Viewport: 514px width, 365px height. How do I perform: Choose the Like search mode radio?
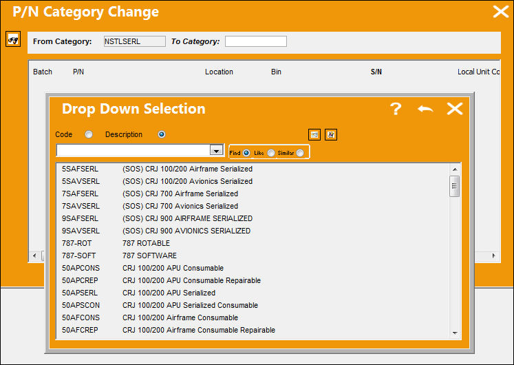tap(271, 153)
